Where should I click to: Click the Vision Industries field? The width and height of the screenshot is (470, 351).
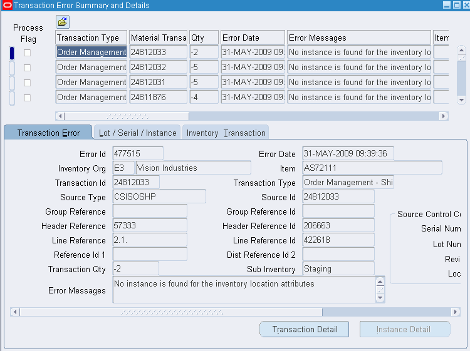click(x=194, y=168)
